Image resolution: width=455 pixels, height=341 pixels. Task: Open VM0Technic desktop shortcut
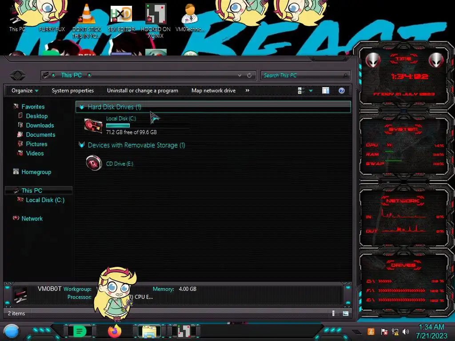(x=190, y=18)
